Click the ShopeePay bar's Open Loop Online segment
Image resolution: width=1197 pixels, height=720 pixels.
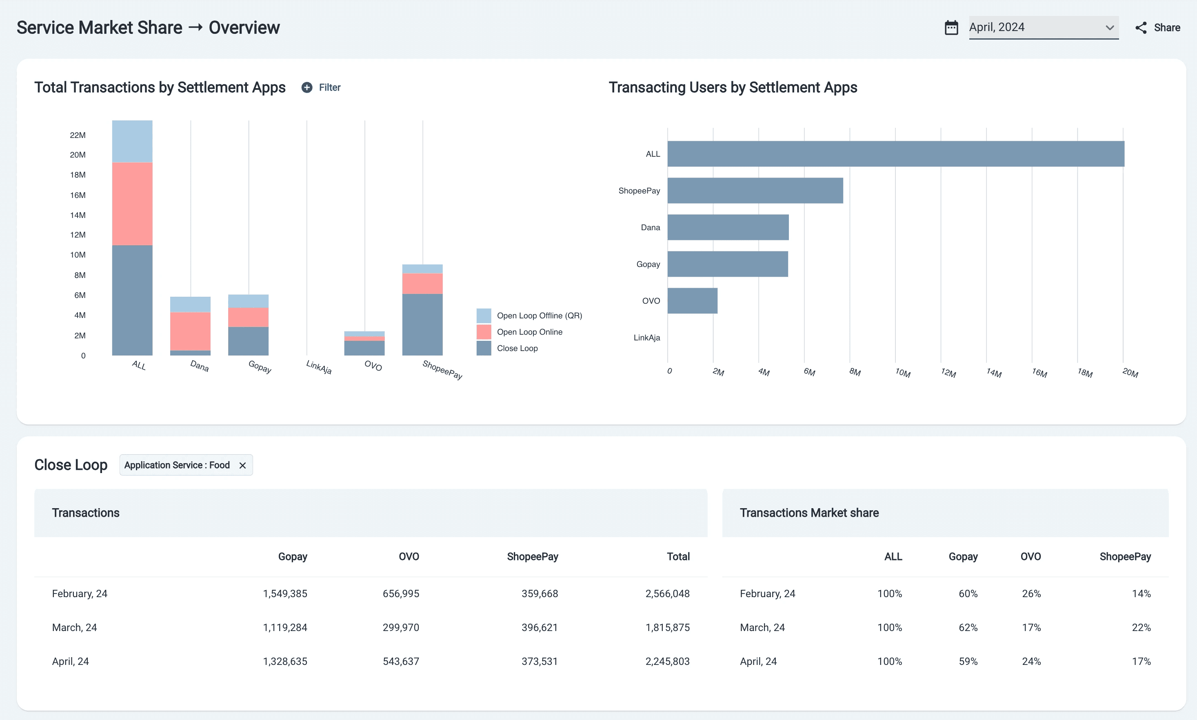coord(422,284)
